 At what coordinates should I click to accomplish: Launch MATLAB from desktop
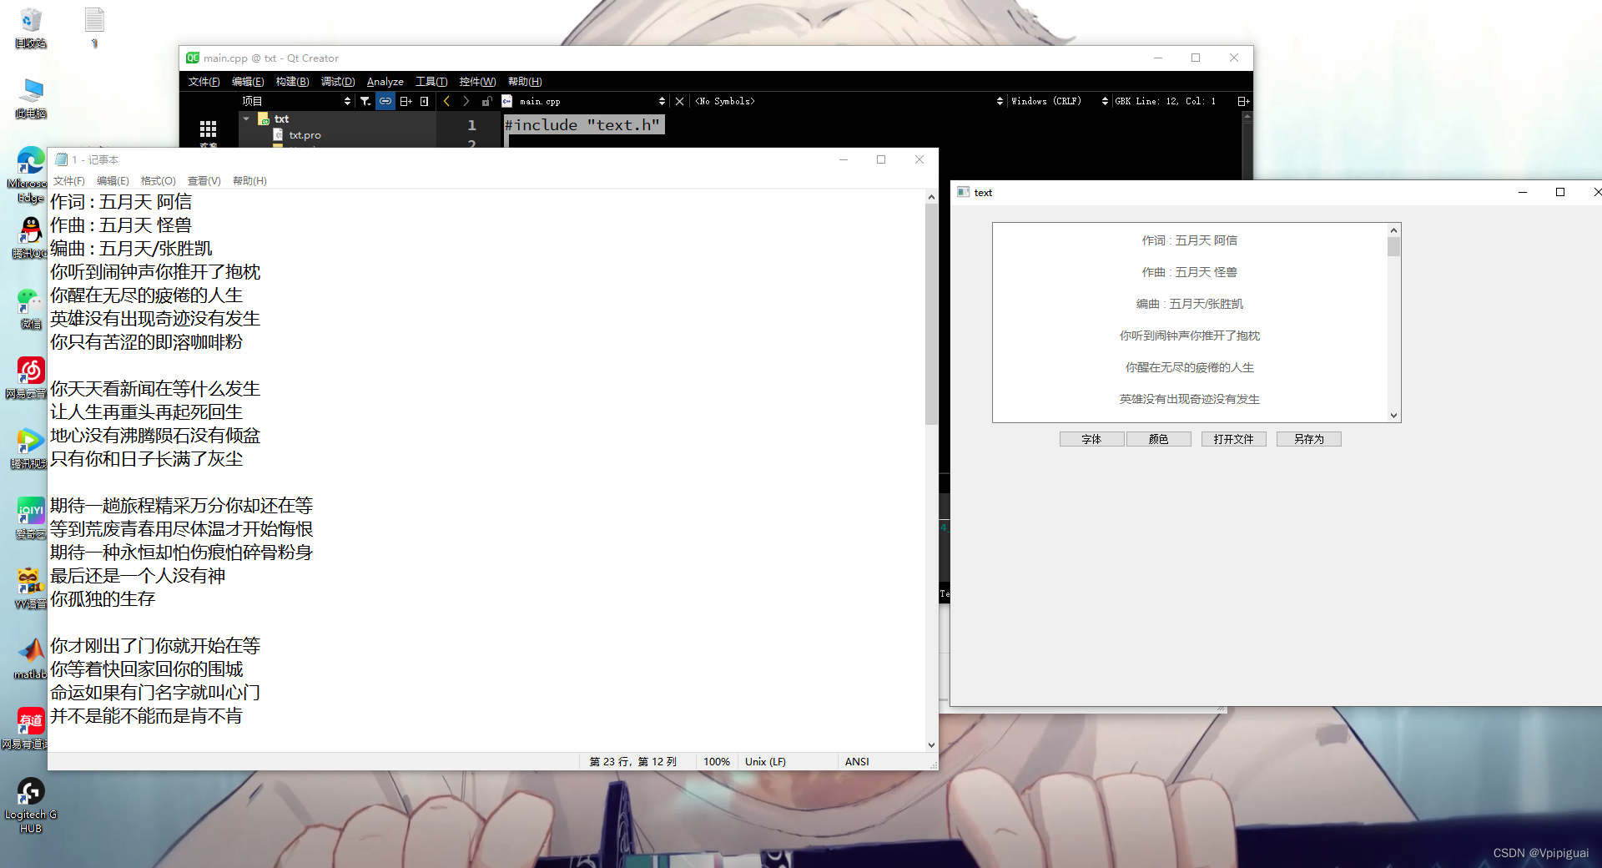tap(30, 659)
